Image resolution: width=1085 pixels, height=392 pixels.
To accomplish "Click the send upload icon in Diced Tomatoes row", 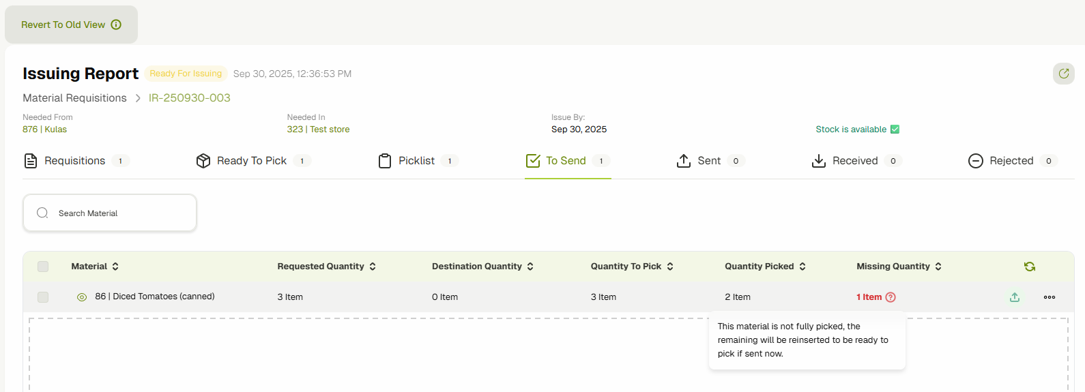I will tap(1015, 297).
